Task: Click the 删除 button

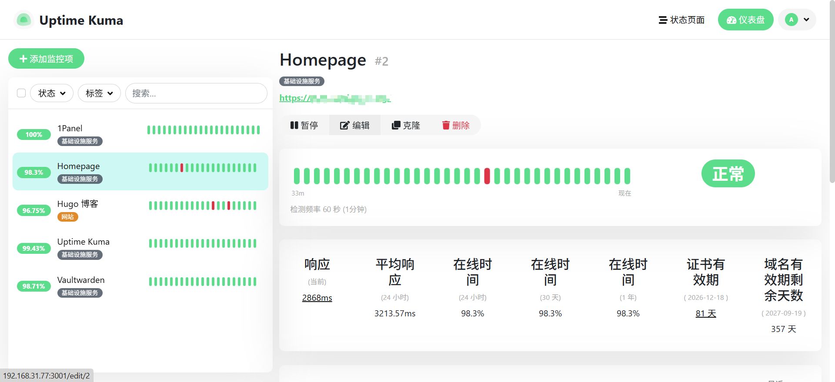Action: click(456, 125)
